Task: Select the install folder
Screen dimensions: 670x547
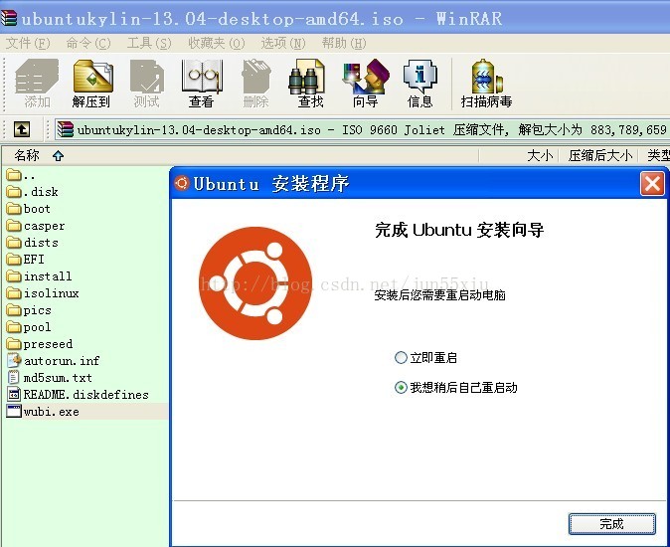Action: tap(40, 276)
